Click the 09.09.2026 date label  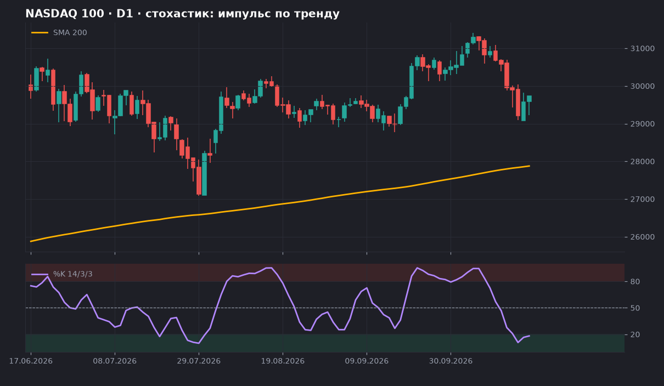[x=367, y=361]
